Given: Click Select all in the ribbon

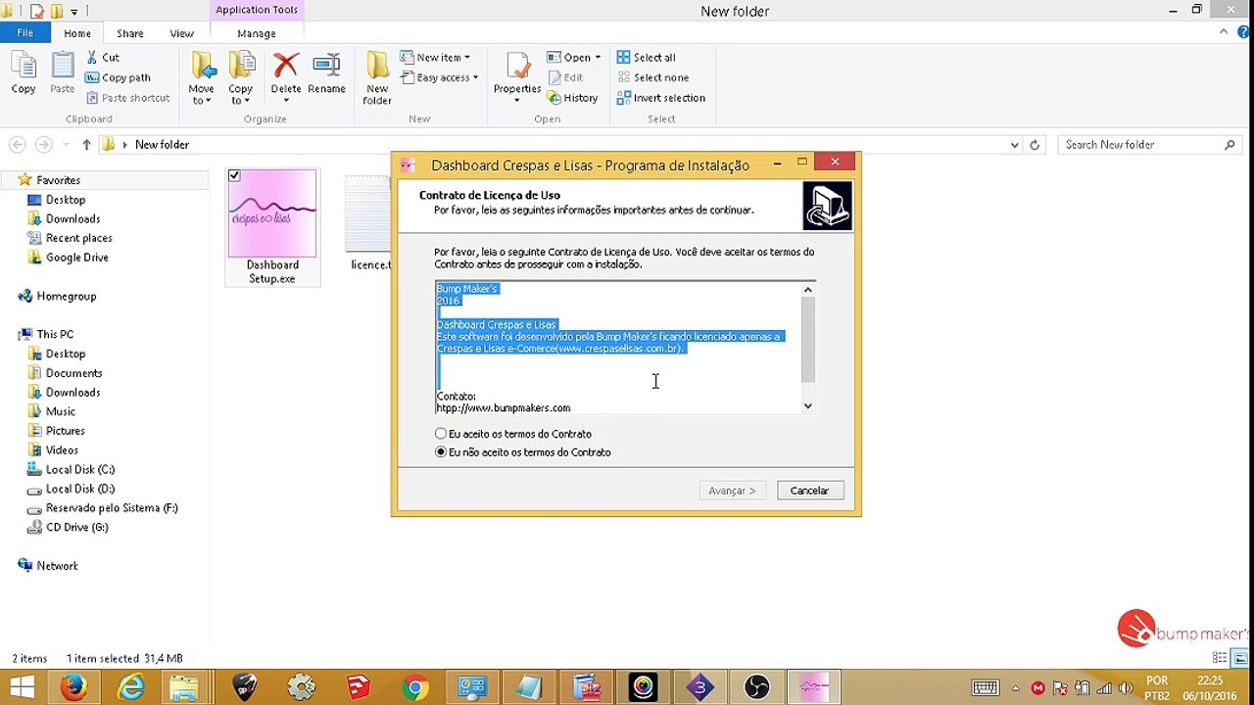Looking at the screenshot, I should [x=647, y=58].
